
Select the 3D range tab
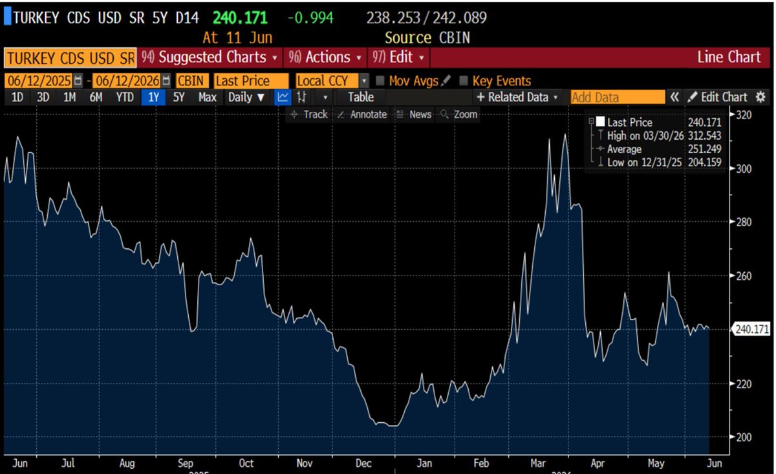coord(43,97)
